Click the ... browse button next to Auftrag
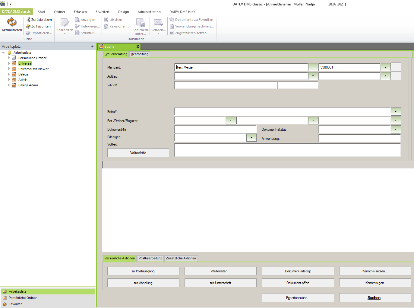 click(396, 76)
